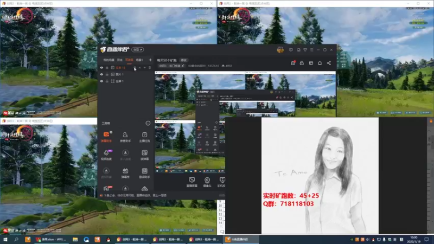
Task: Expand the pill button next to the app logo
Action: (138, 49)
